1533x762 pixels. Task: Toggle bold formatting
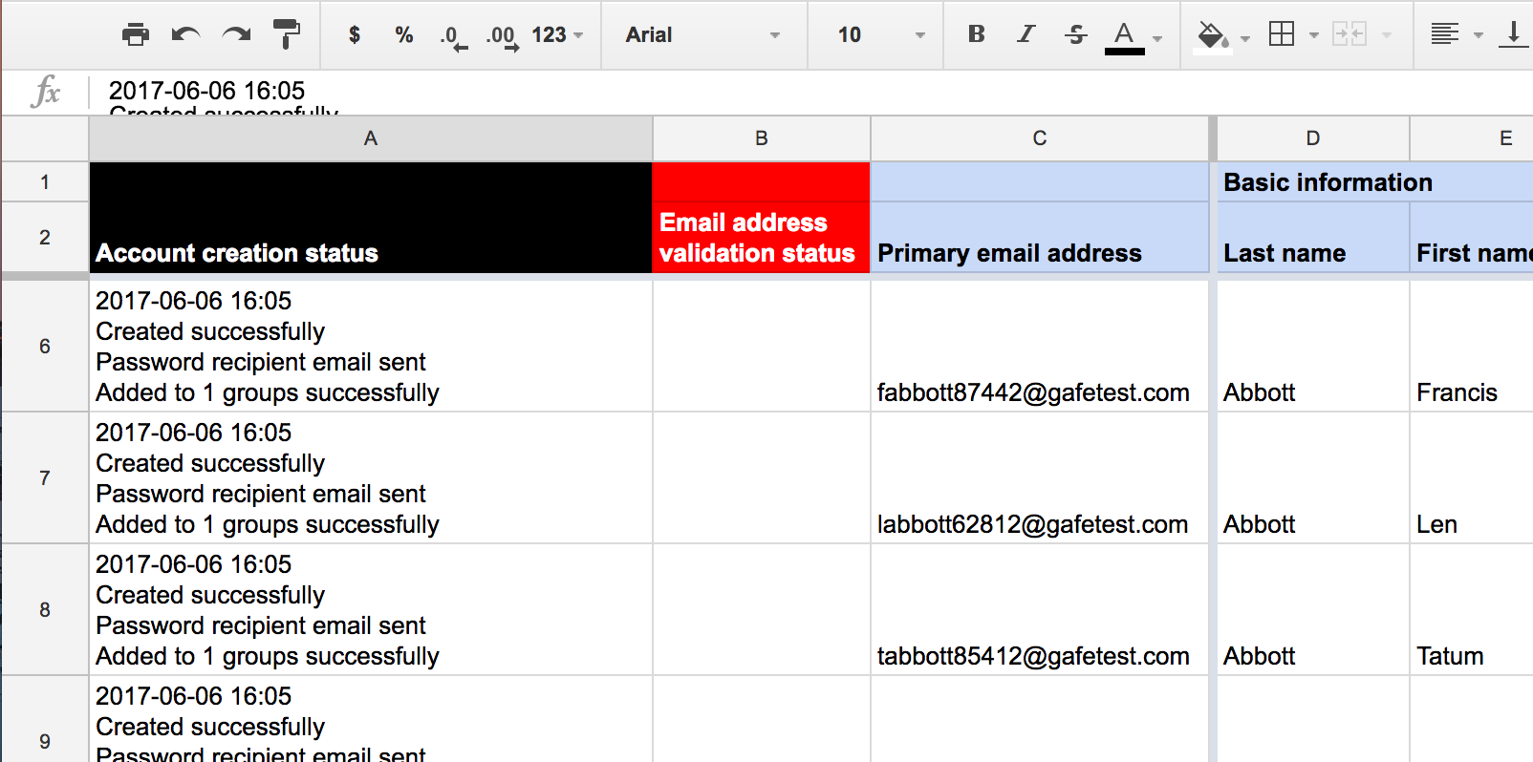coord(976,34)
